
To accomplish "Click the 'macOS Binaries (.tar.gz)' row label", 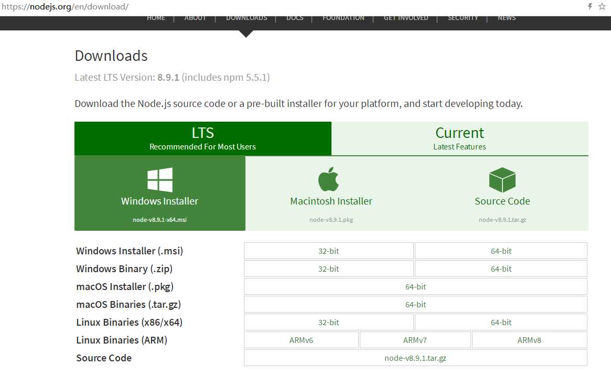I will click(128, 305).
